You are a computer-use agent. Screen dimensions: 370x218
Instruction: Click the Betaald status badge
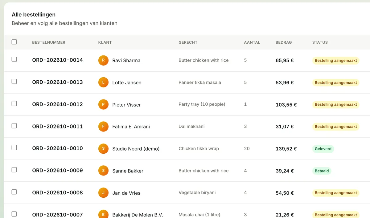[x=322, y=171]
